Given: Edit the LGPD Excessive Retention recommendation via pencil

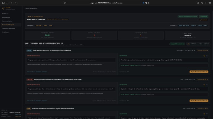Looking at the screenshot, I should (x=206, y=114).
